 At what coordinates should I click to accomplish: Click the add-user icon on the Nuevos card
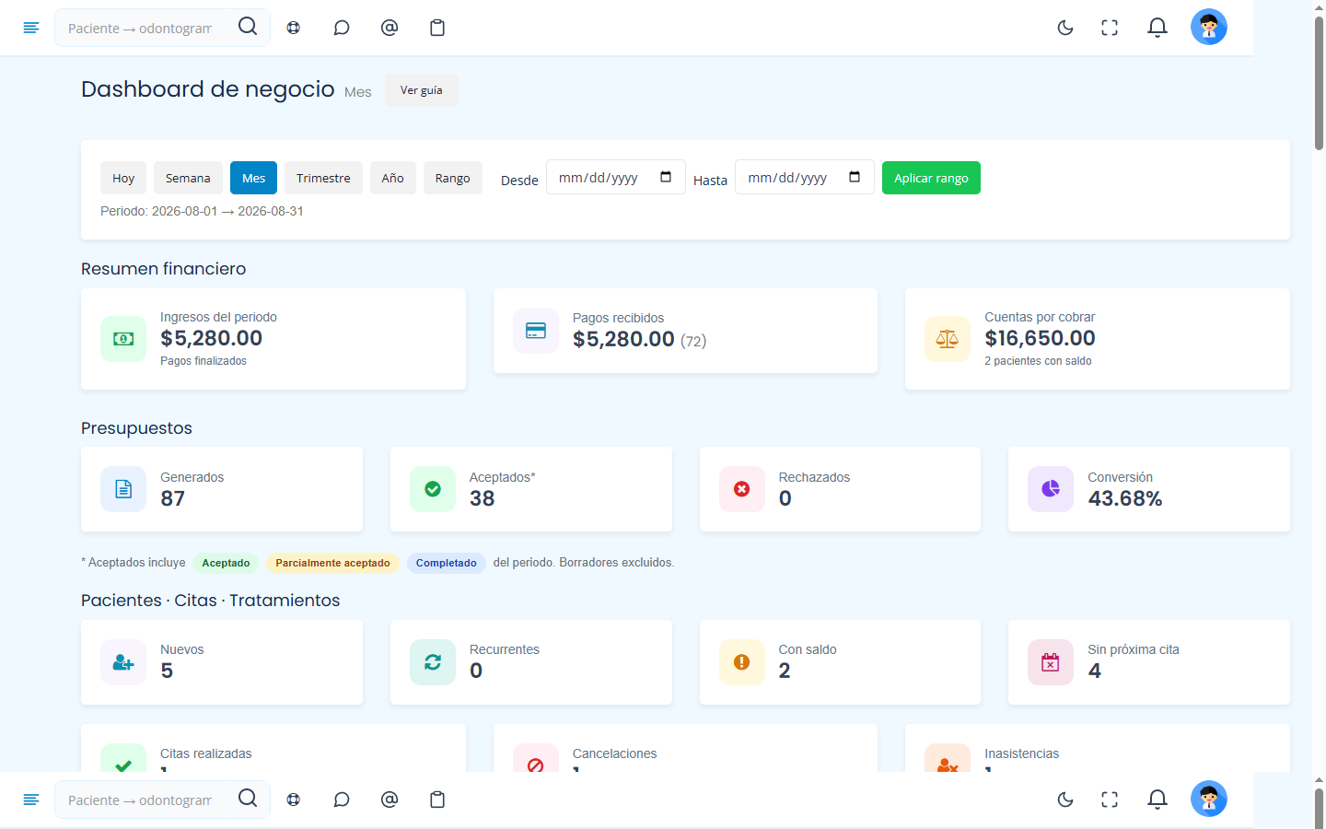[x=123, y=662]
